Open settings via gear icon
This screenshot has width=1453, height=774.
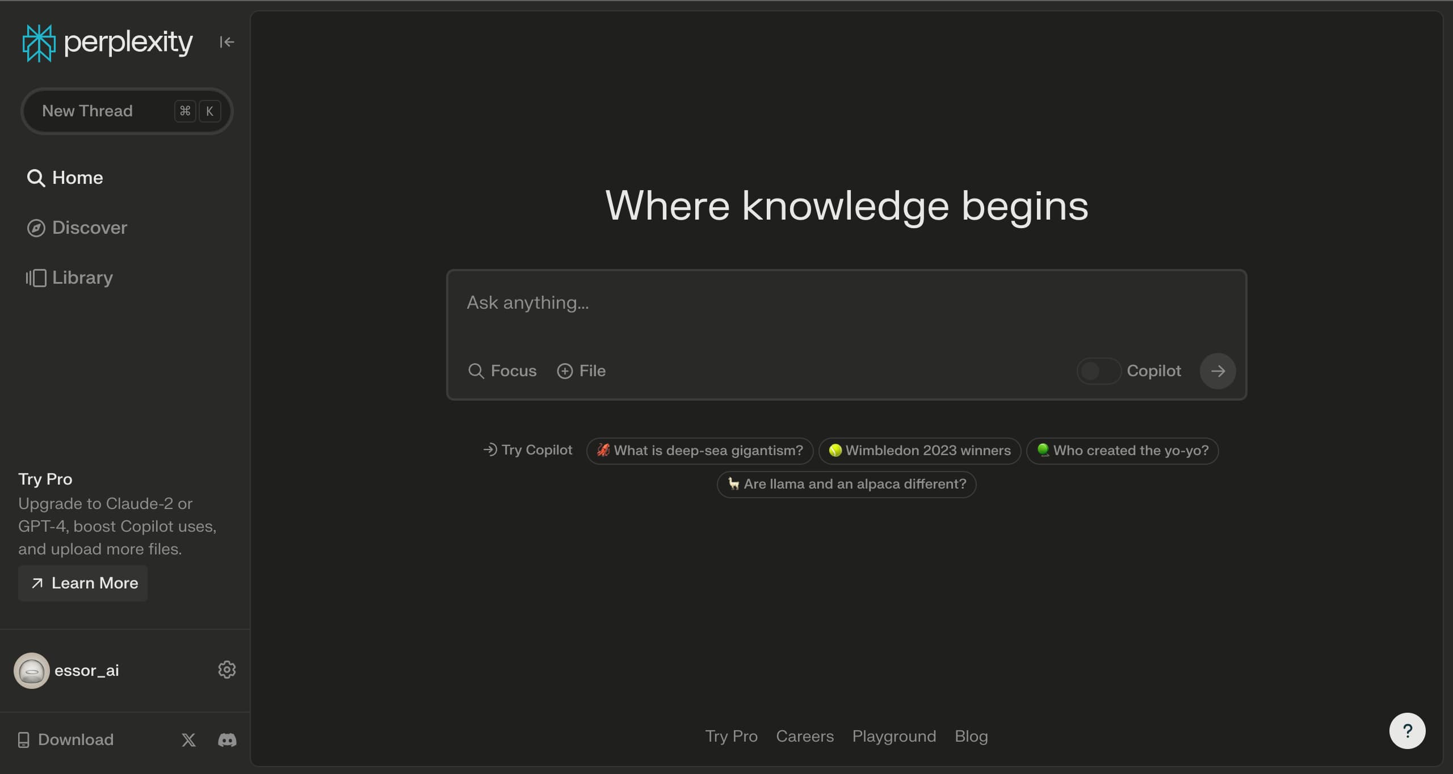(x=226, y=670)
